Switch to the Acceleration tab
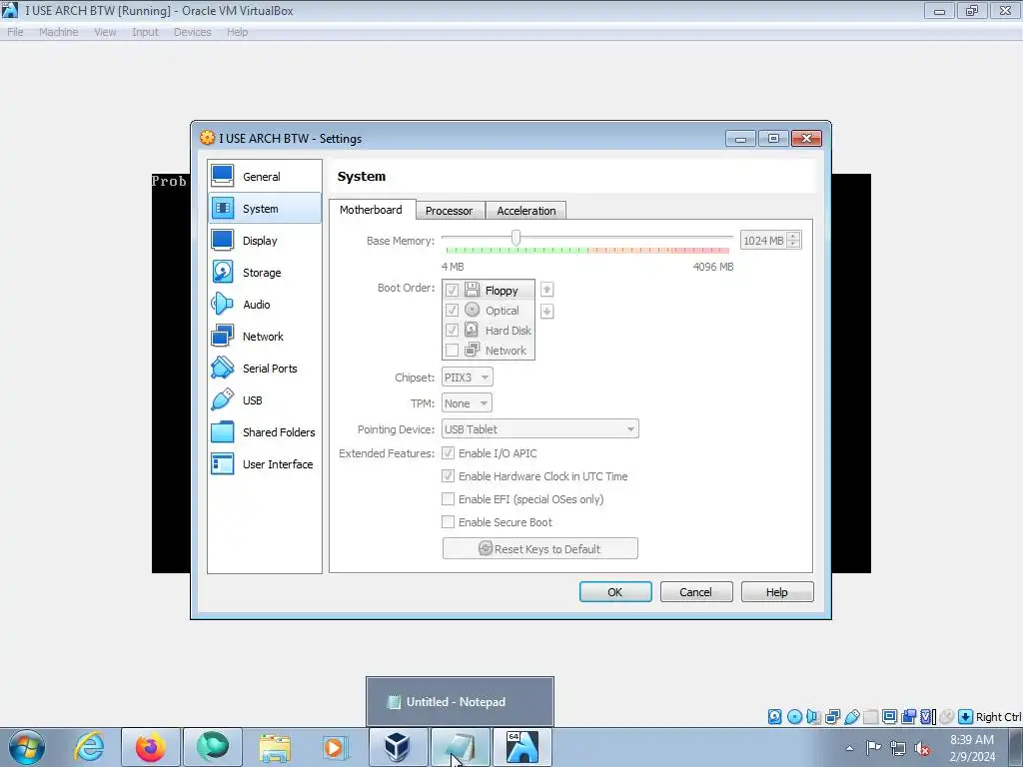The height and width of the screenshot is (767, 1023). pyautogui.click(x=525, y=211)
